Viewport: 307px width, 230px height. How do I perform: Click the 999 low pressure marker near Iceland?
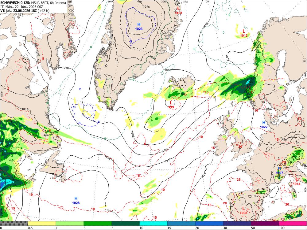pyautogui.click(x=171, y=105)
